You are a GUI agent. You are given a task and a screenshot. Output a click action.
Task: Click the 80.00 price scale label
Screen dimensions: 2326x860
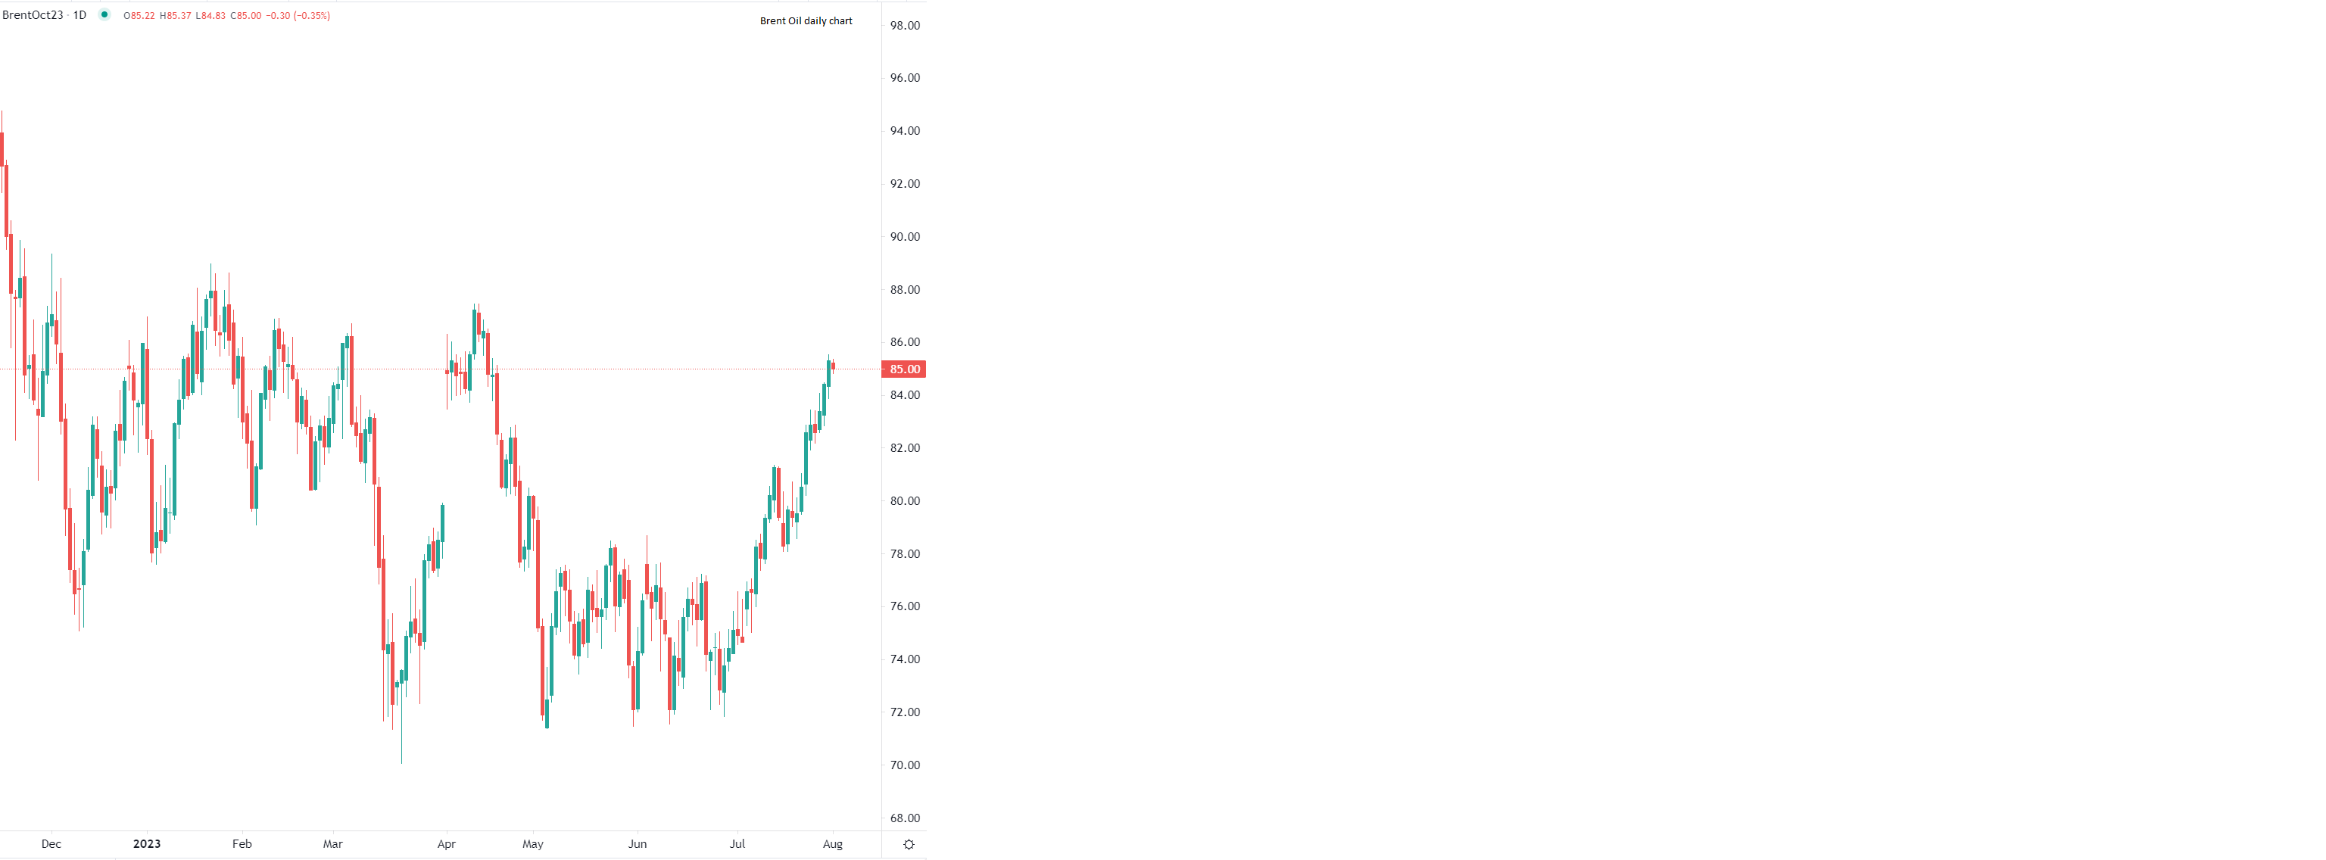(x=905, y=501)
